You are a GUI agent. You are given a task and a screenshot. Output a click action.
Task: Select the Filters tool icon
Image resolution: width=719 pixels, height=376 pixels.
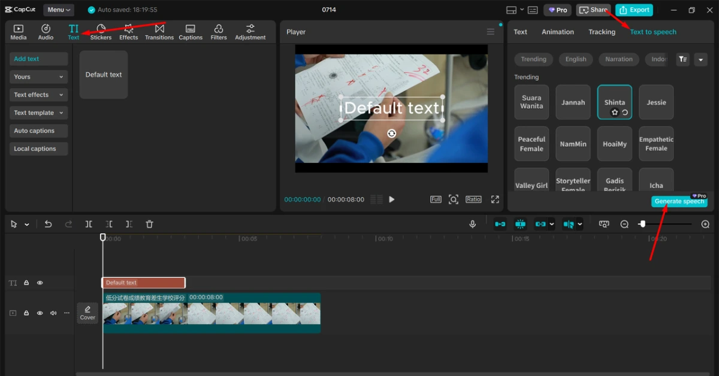tap(219, 32)
